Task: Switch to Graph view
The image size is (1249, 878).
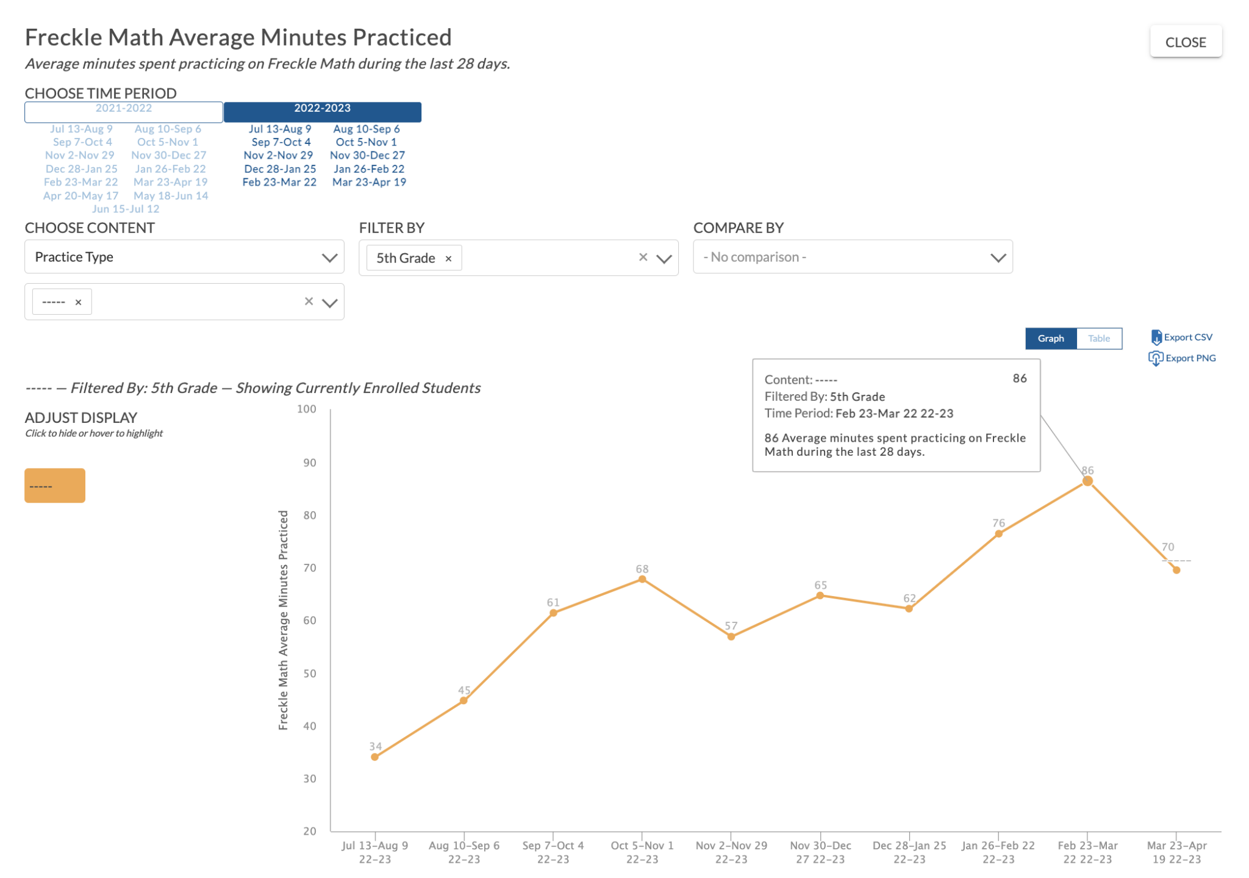Action: pos(1050,338)
